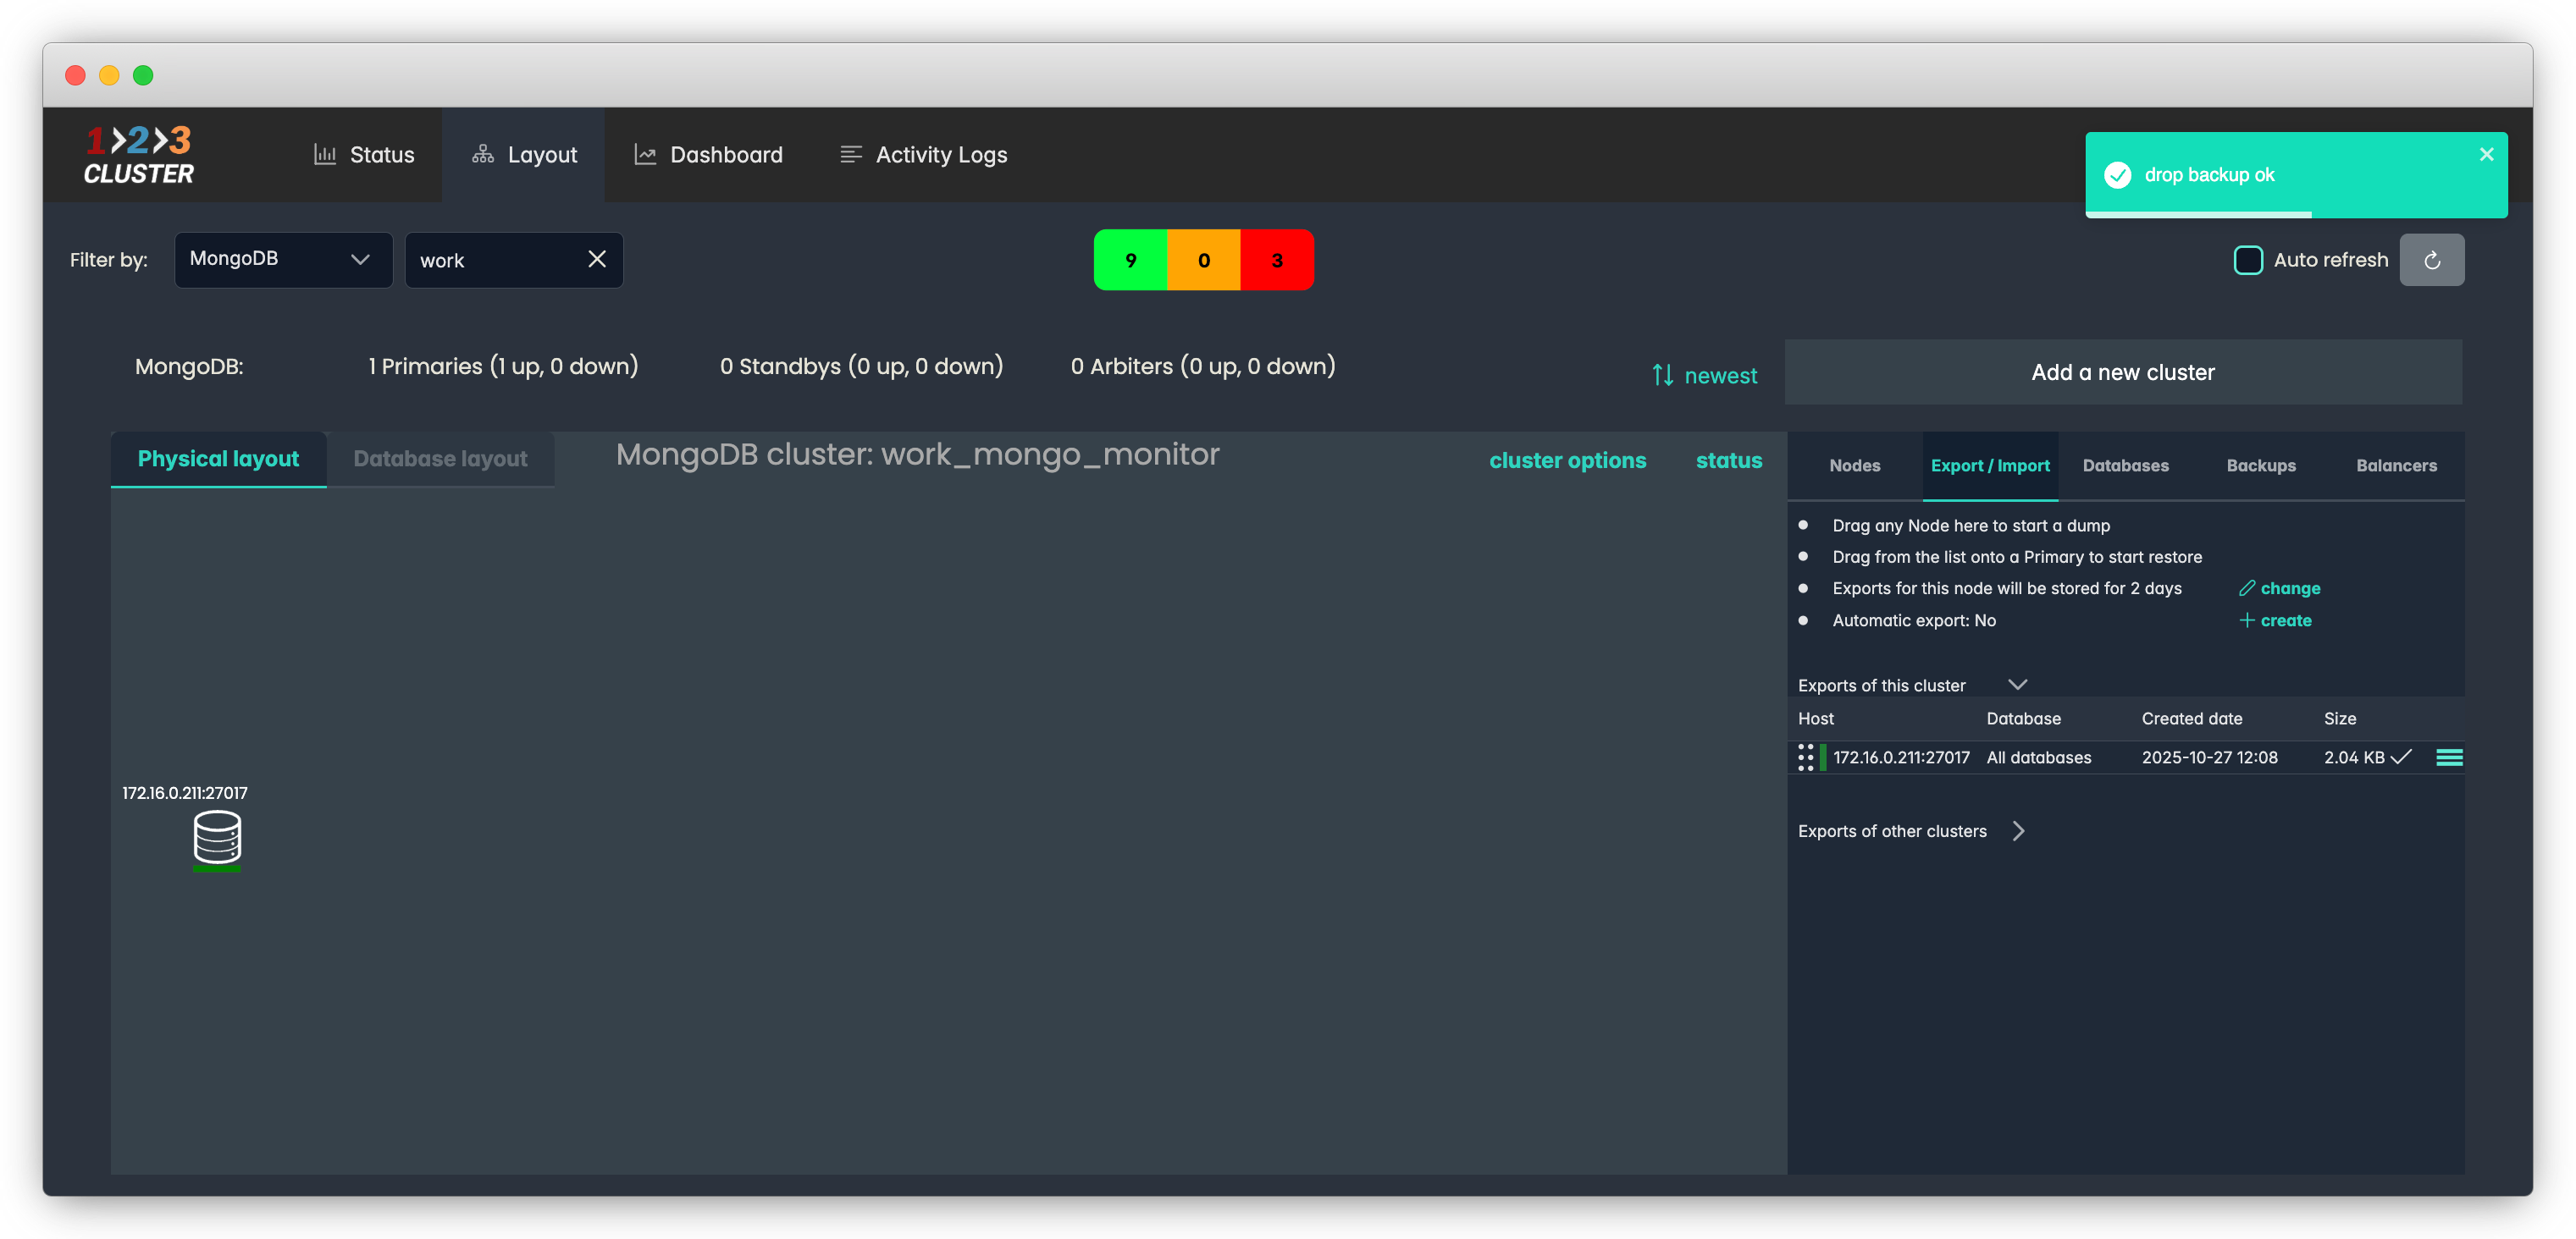Viewport: 2576px width, 1239px height.
Task: Click the 123 Cluster logo
Action: click(139, 155)
